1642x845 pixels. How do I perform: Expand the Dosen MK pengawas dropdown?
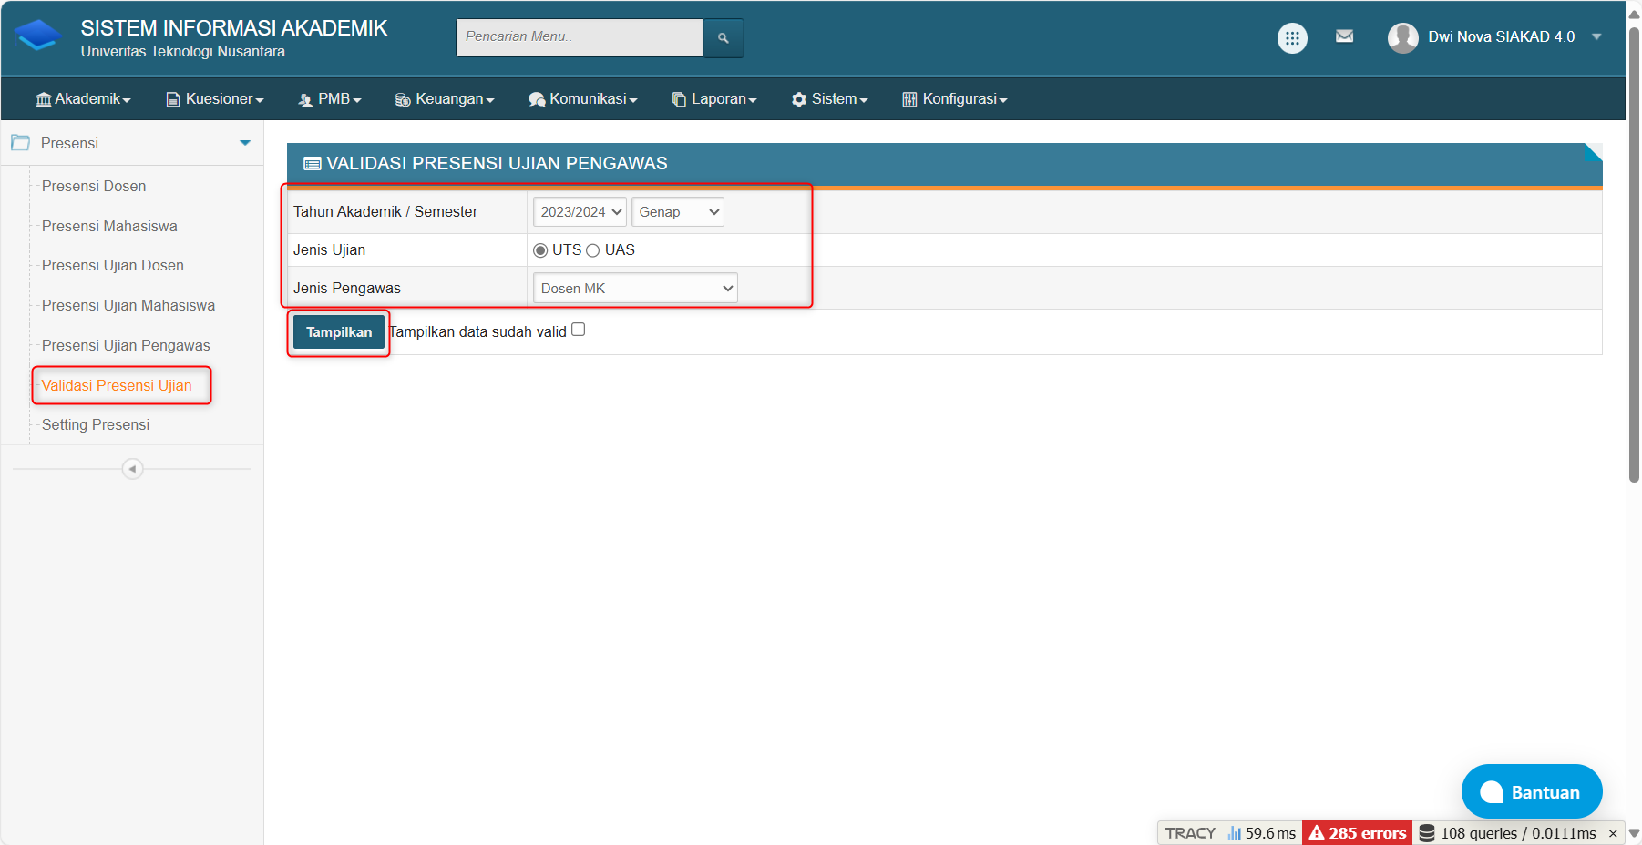click(635, 289)
